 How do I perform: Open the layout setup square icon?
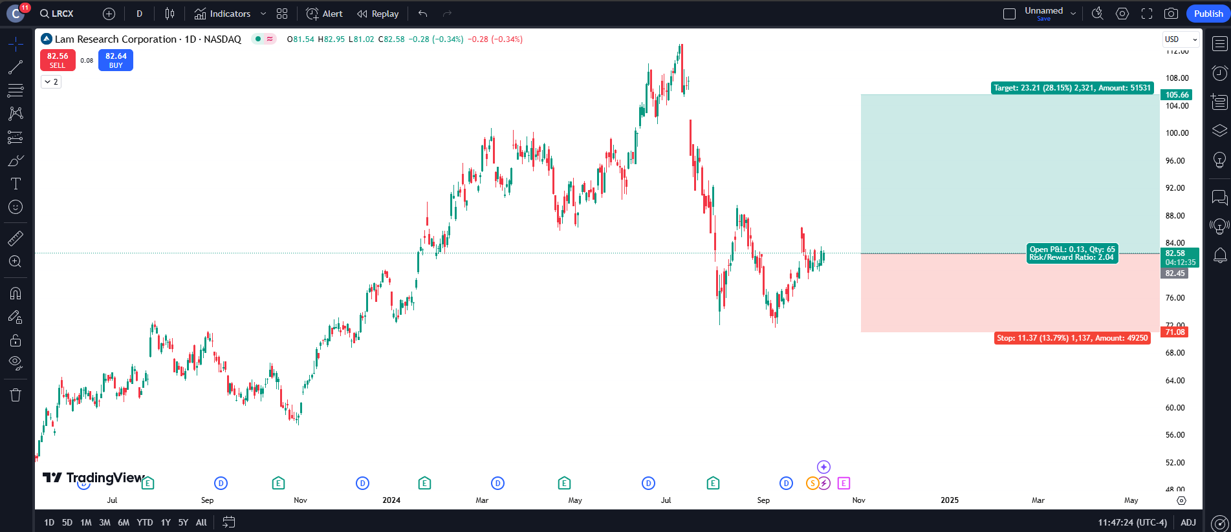[x=1009, y=14]
